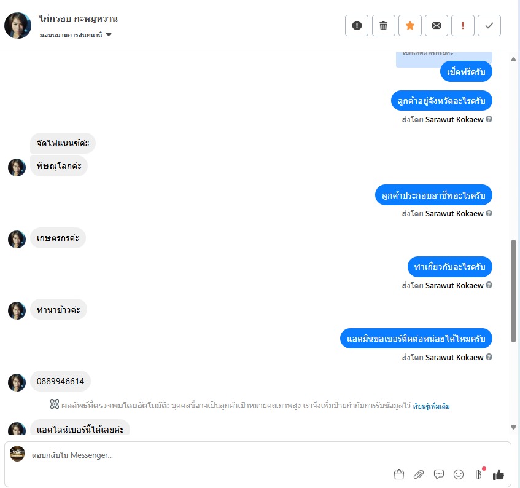Open saved replies speech bubble icon
This screenshot has width=520, height=488.
(x=439, y=474)
